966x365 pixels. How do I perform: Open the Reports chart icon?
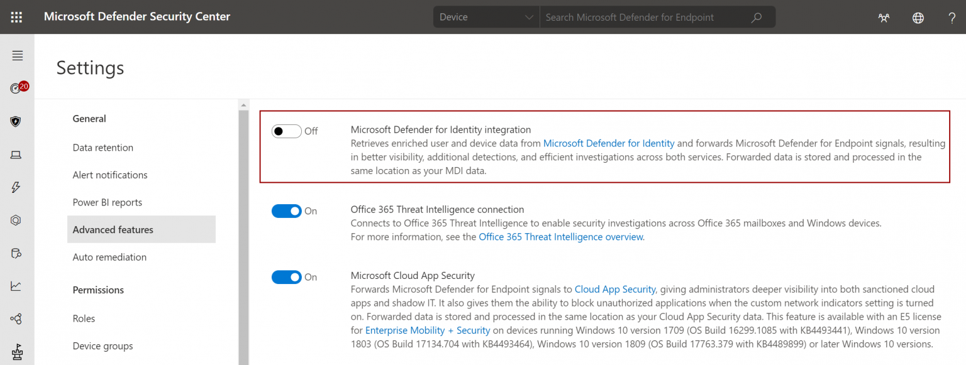point(16,285)
